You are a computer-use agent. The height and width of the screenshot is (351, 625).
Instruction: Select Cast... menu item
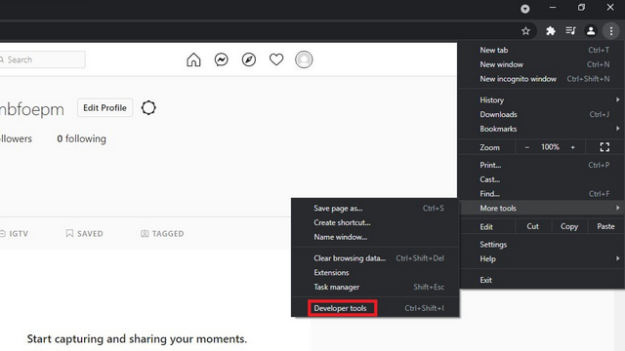pyautogui.click(x=541, y=179)
